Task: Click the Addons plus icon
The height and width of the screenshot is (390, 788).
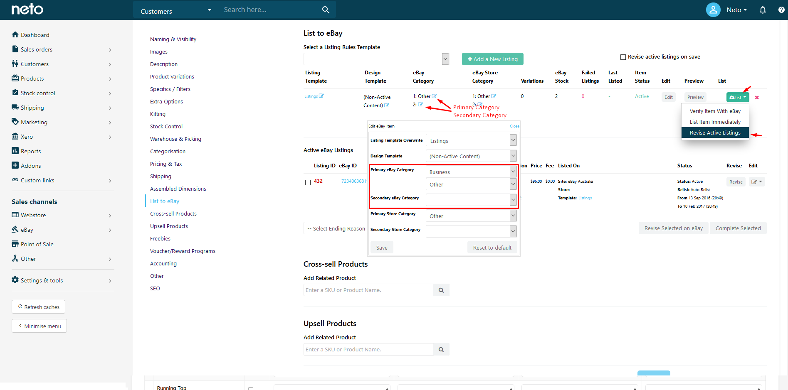Action: (x=15, y=165)
